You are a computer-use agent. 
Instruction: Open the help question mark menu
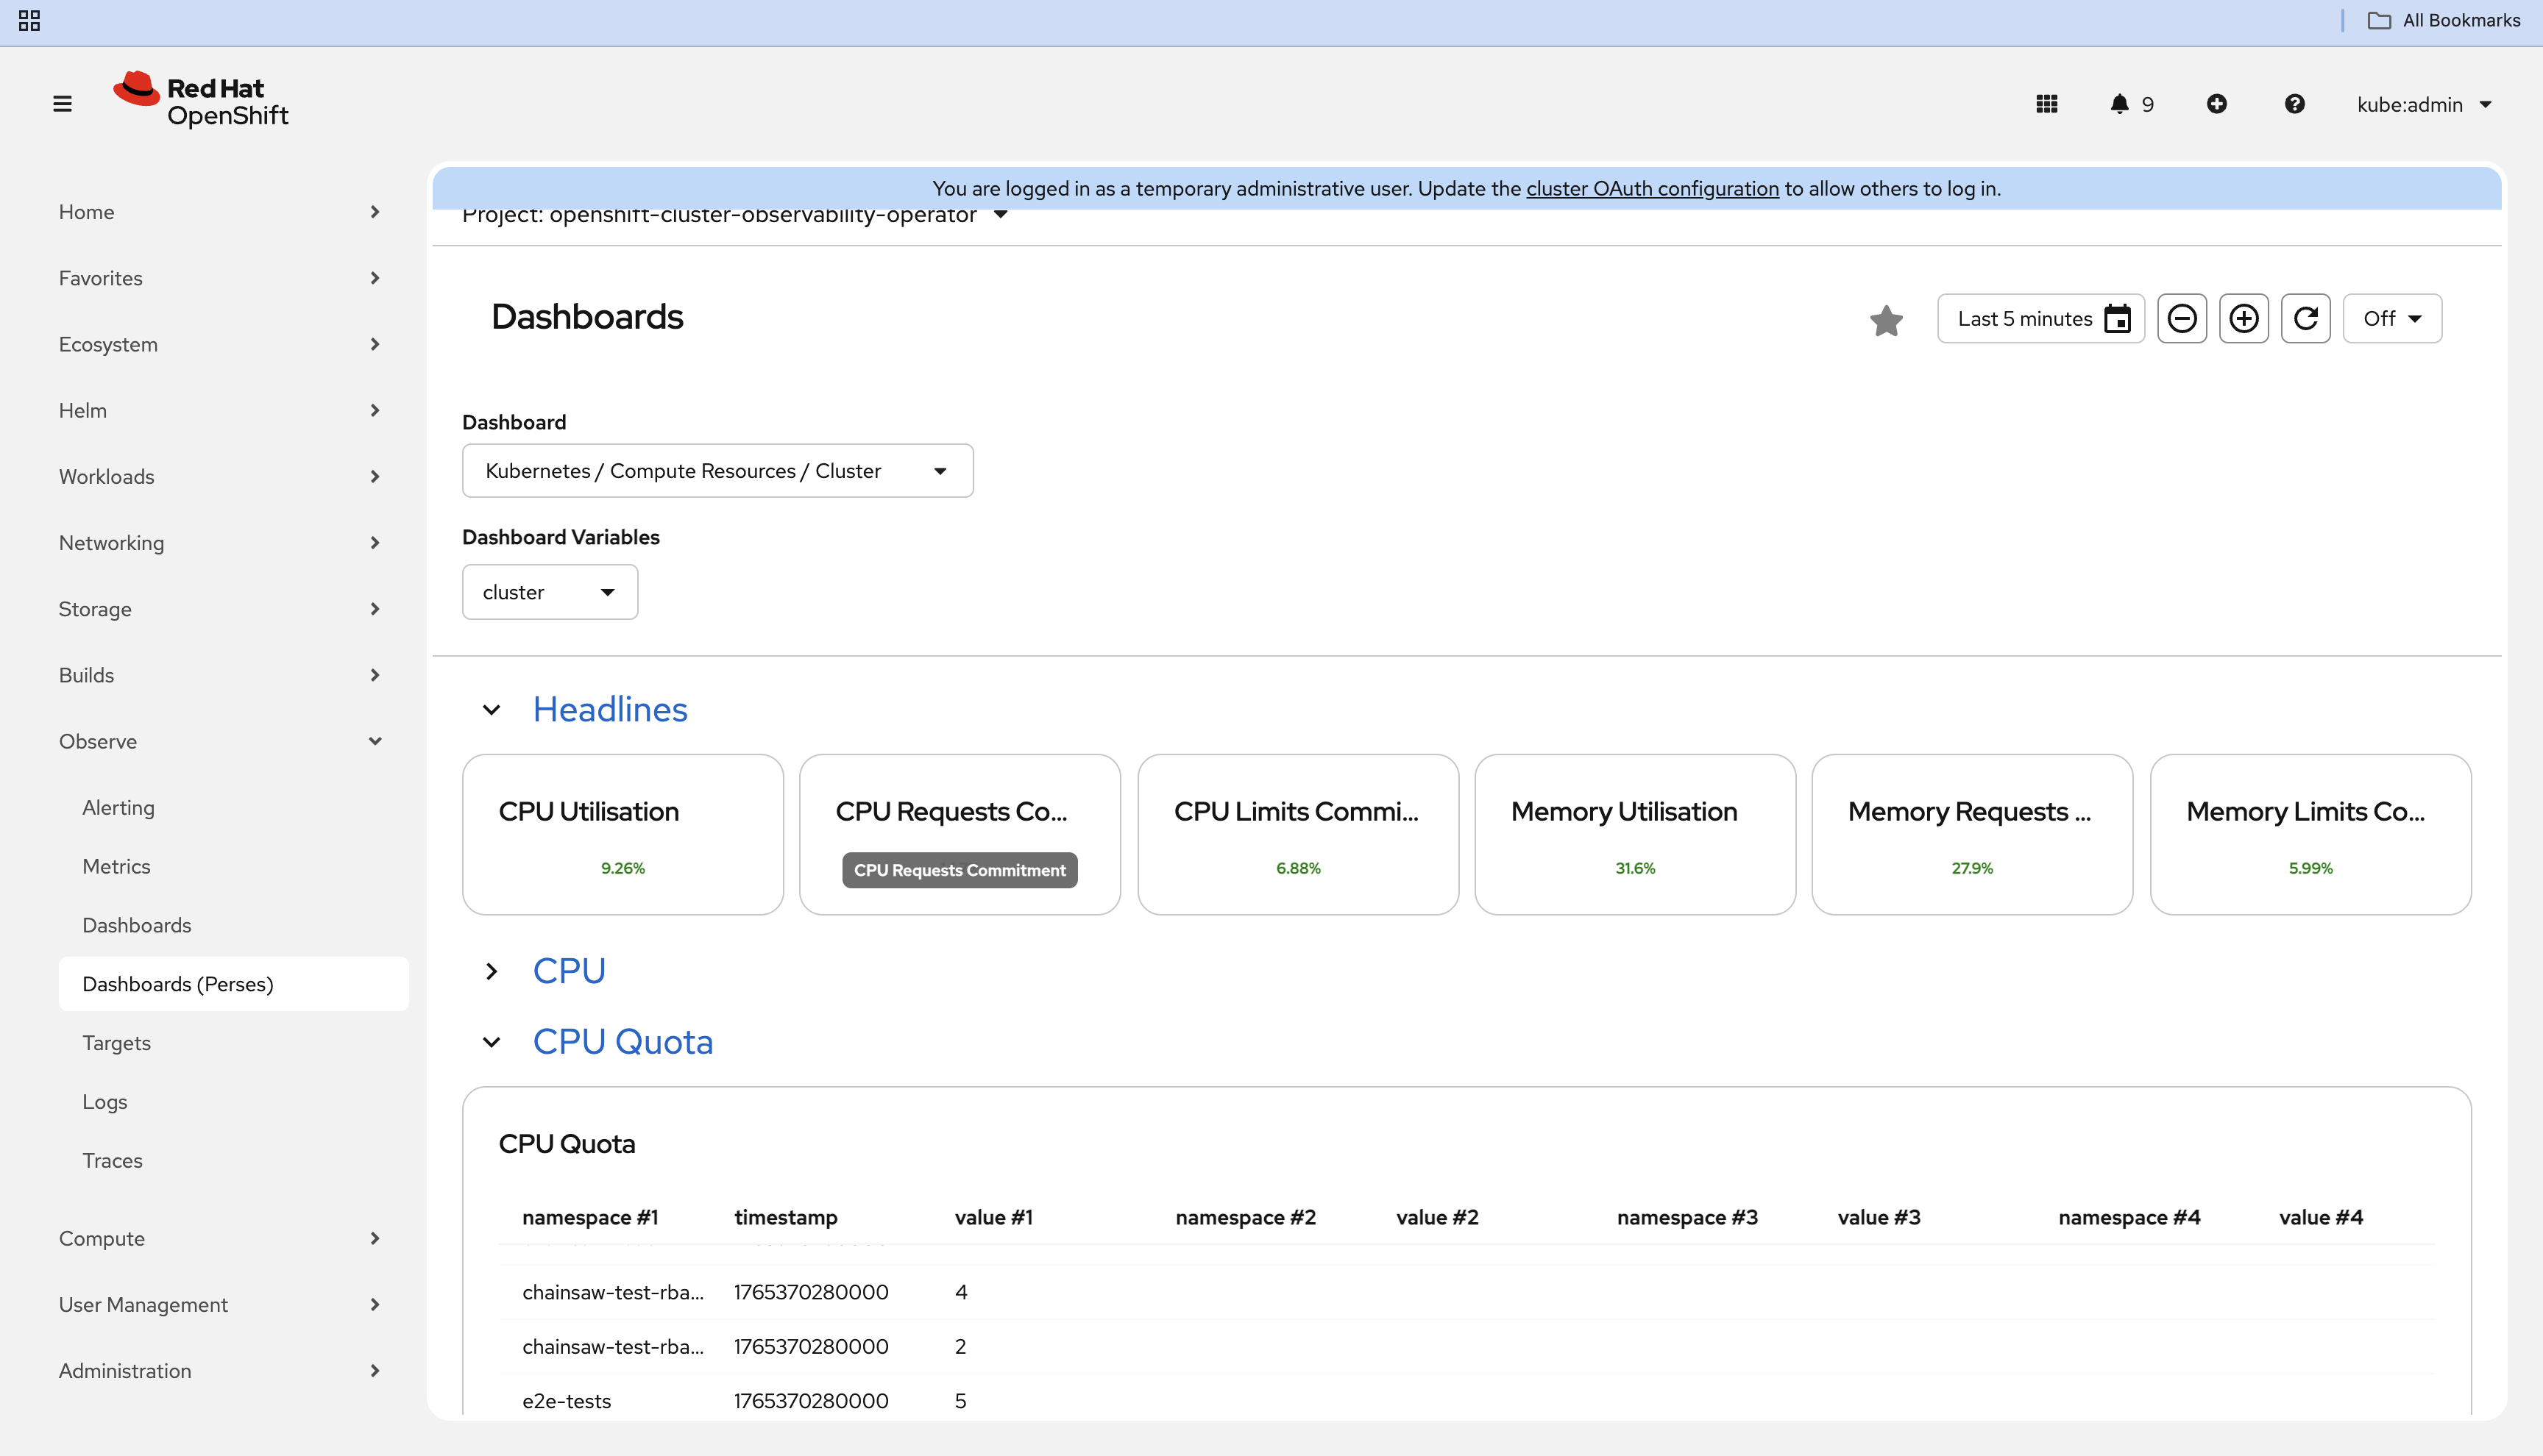[2295, 104]
